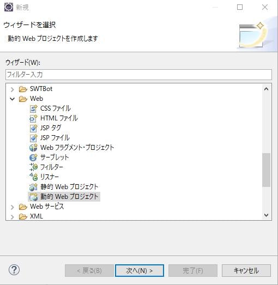Select the HTML ファイル entry
The height and width of the screenshot is (285, 278).
point(59,118)
